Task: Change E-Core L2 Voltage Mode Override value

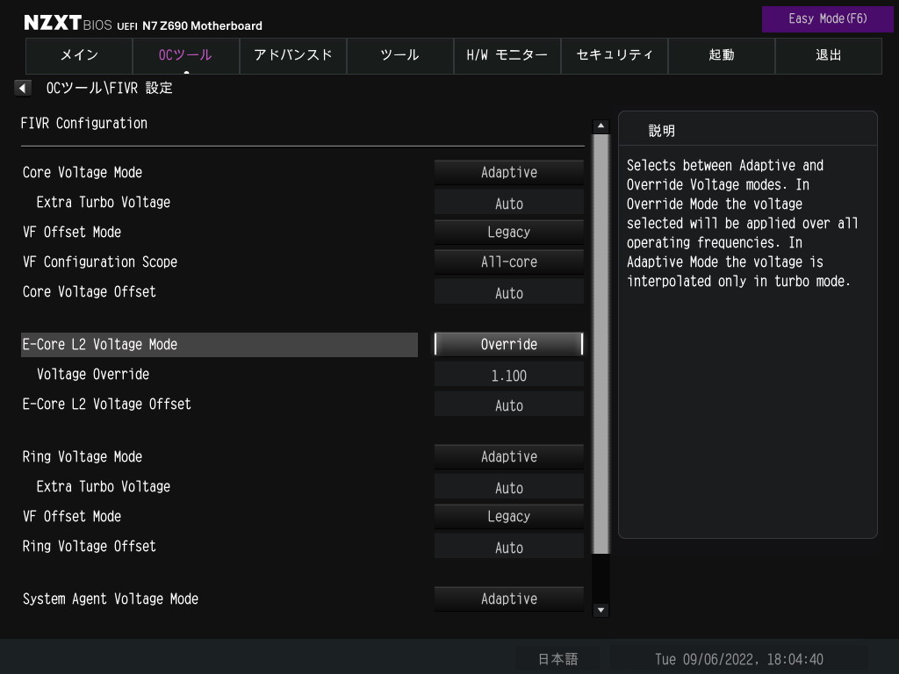Action: [509, 345]
